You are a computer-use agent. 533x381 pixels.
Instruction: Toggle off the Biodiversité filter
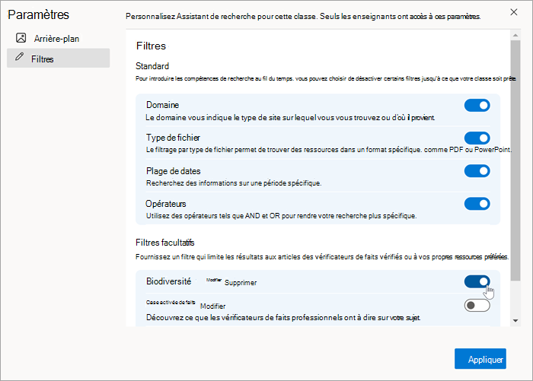click(x=477, y=281)
